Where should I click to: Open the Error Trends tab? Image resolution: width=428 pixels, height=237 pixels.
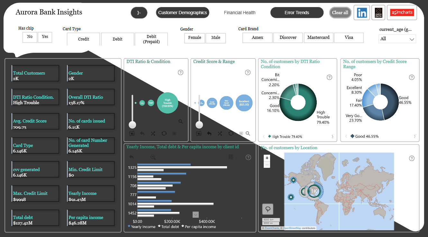click(297, 13)
